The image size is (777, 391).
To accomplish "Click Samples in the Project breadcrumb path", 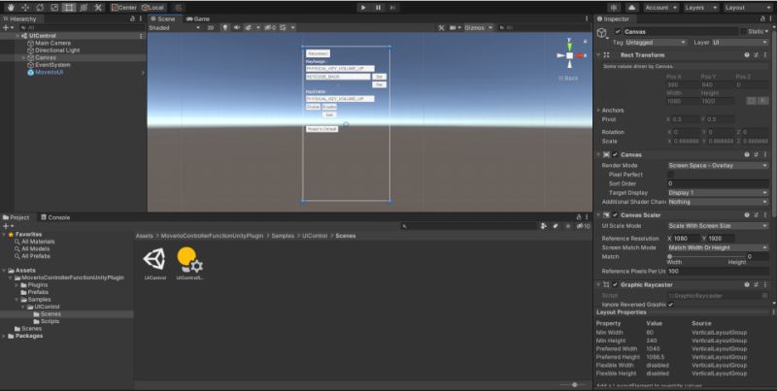I will coord(283,236).
